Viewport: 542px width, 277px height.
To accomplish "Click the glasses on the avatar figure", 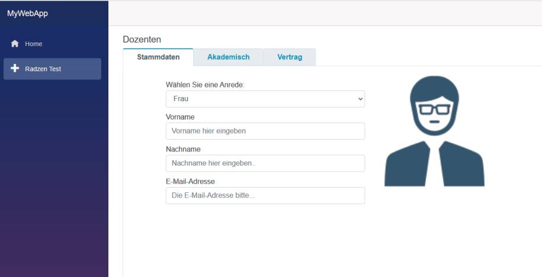I will [x=435, y=109].
